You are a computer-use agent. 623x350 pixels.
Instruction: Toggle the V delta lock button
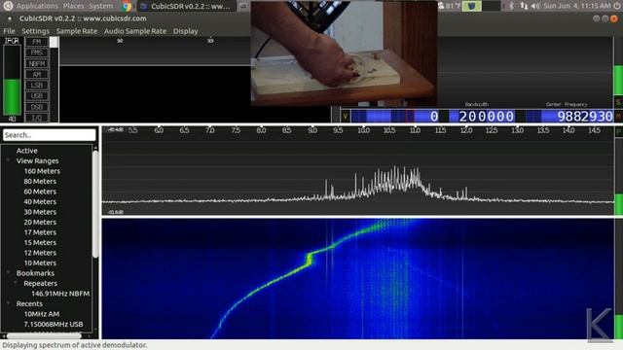(x=345, y=117)
